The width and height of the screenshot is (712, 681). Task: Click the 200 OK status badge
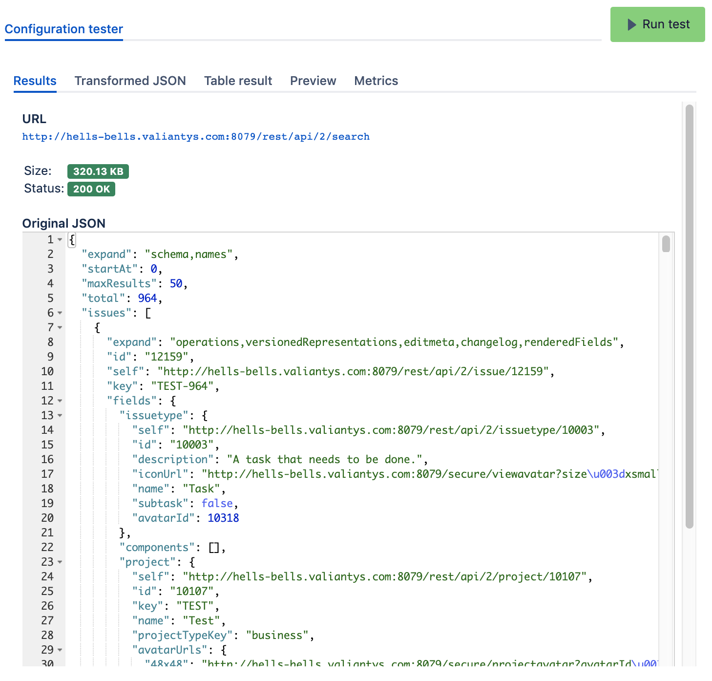coord(91,189)
